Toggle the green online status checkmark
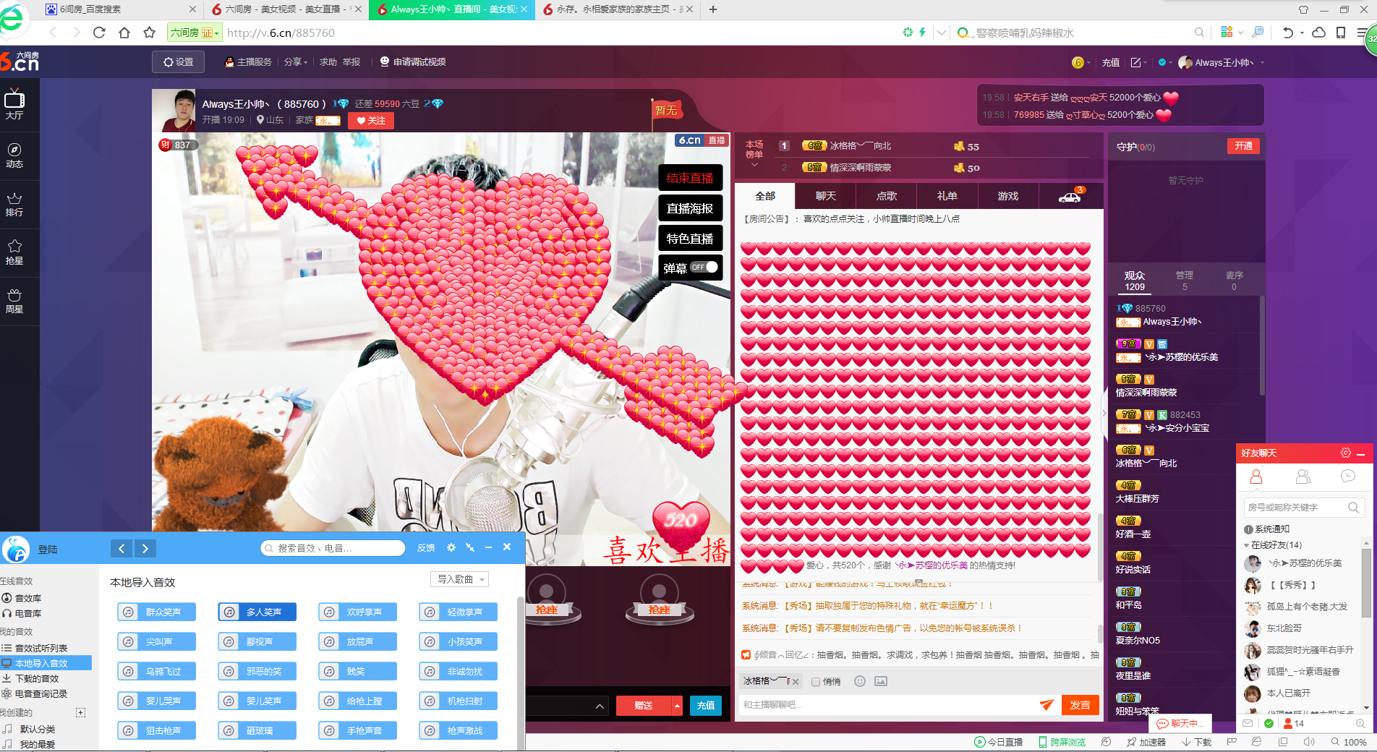 coord(1269,723)
